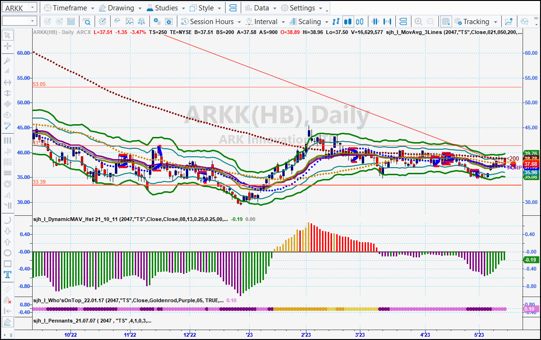This screenshot has width=541, height=340.
Task: Expand the Style dropdown arrow
Action: click(219, 8)
